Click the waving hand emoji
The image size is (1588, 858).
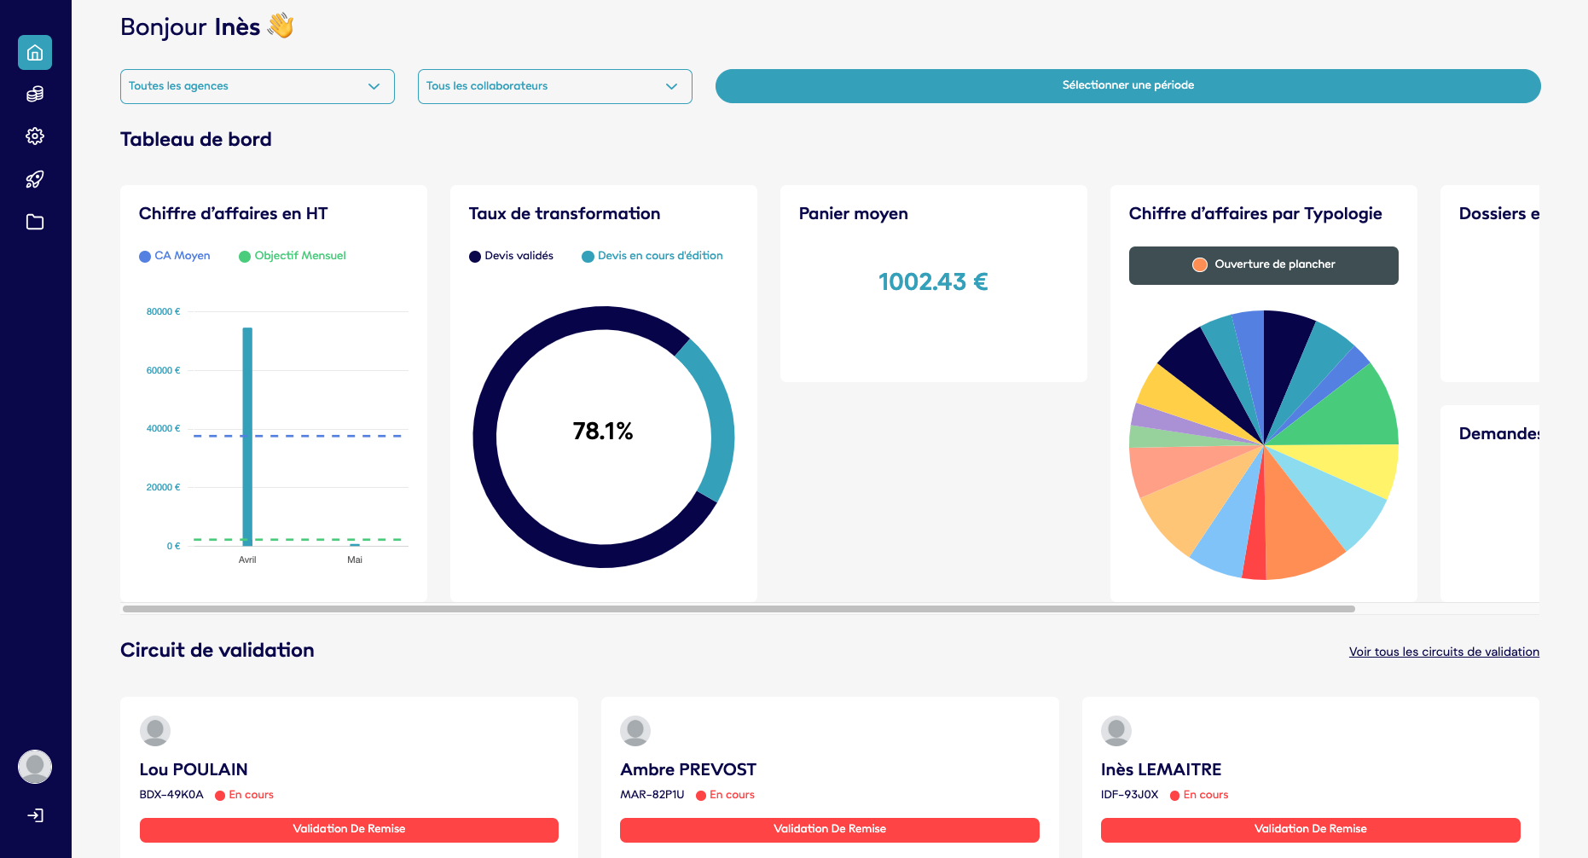coord(281,26)
